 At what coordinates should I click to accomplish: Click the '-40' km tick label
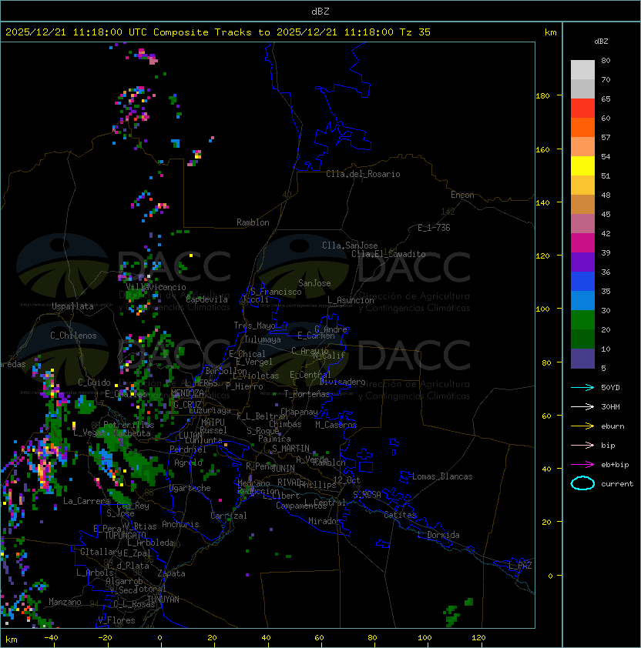[x=51, y=638]
